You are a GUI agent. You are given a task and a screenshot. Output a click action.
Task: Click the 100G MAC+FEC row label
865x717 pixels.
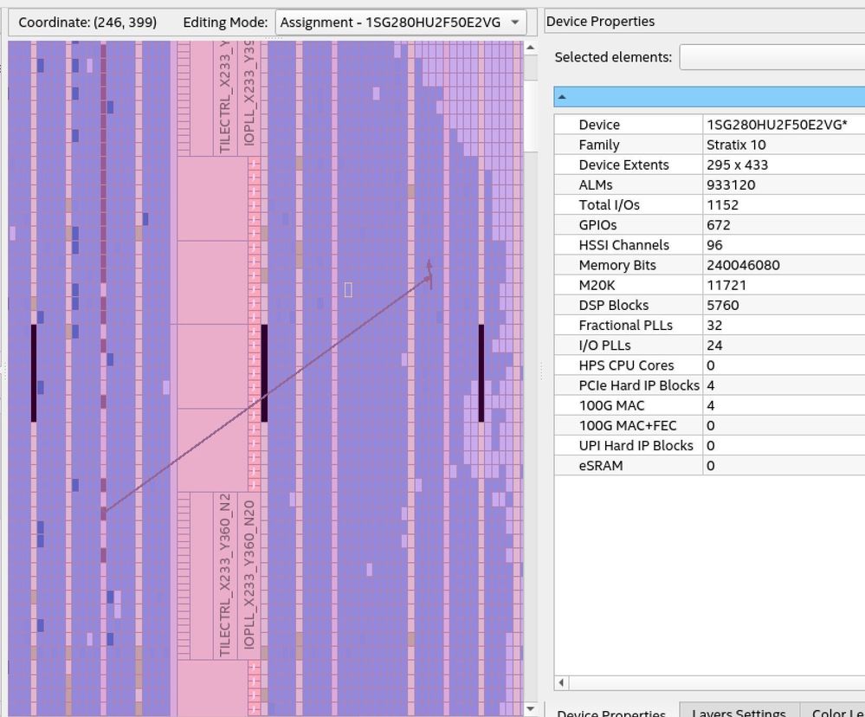(627, 426)
